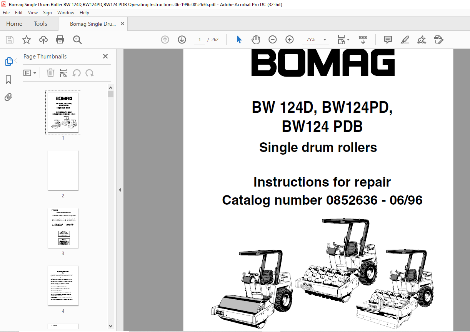Open the Attachments paperclip panel
The width and height of the screenshot is (470, 332).
click(x=8, y=97)
